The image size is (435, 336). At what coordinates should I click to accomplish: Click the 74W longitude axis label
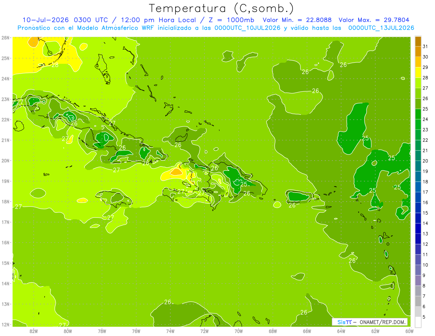(170, 331)
